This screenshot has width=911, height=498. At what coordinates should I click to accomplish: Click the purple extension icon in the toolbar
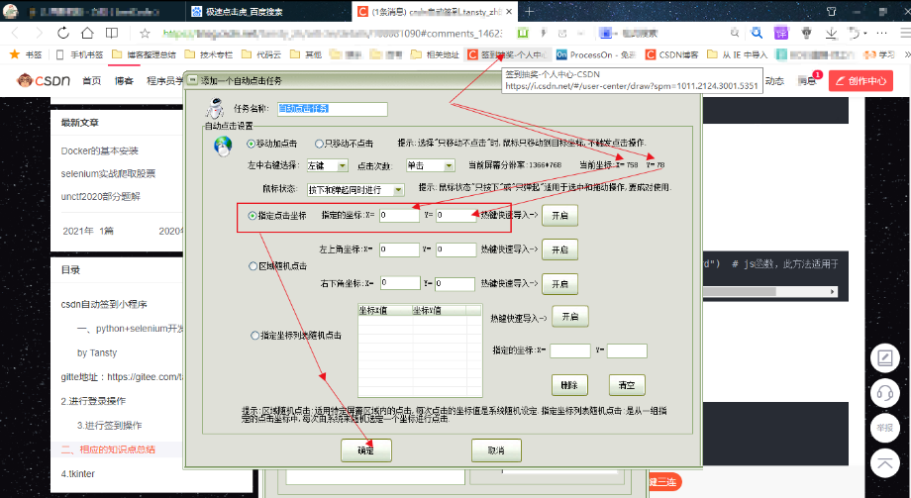[781, 33]
